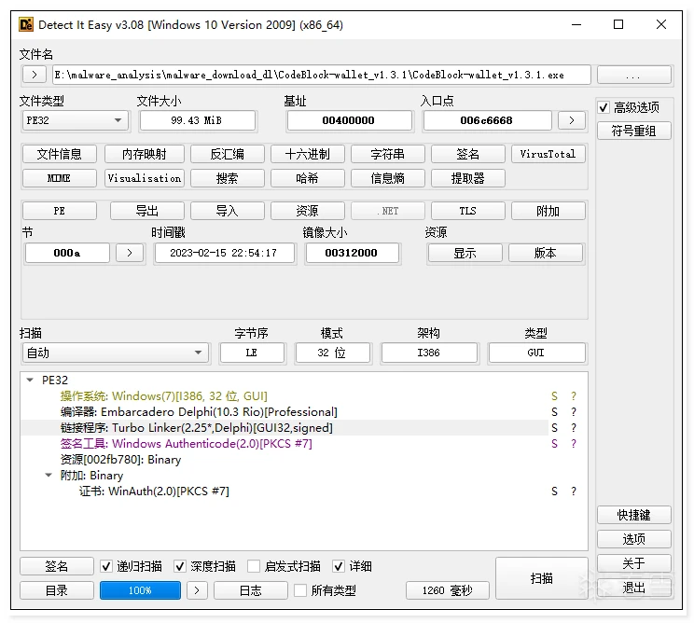Open the 哈希 hash view
Screen dimensions: 694x623
pyautogui.click(x=307, y=178)
